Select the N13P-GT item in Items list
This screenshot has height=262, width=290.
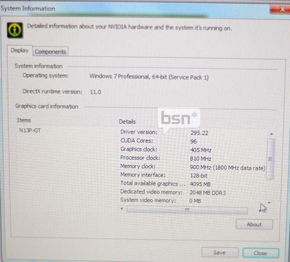pos(30,131)
